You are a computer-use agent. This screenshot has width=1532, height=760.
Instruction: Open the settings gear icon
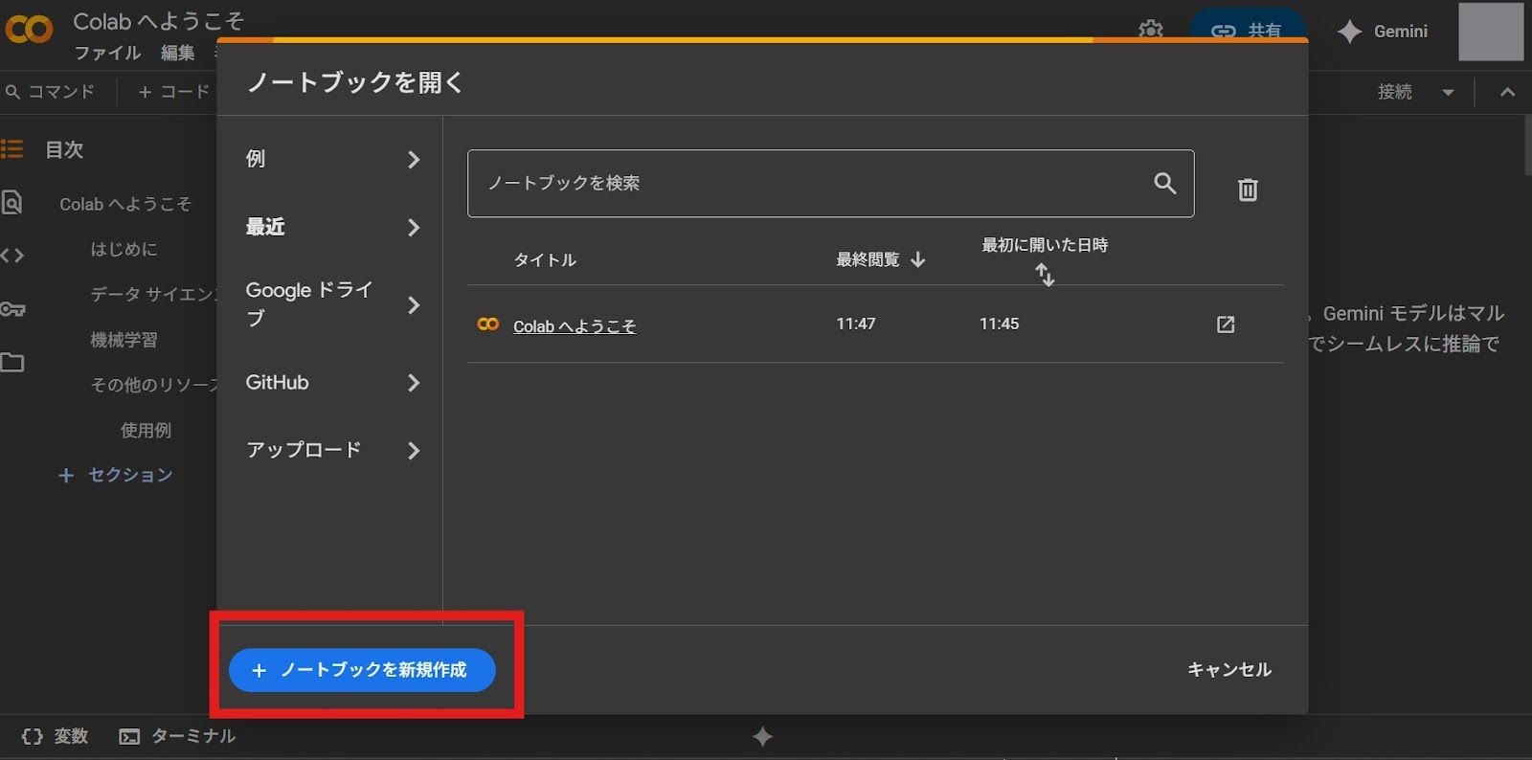(x=1151, y=30)
